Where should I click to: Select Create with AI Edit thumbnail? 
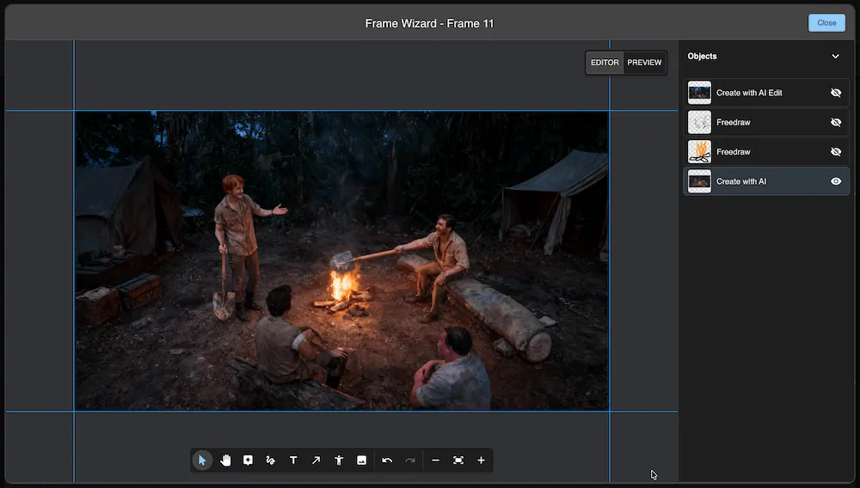pos(699,93)
